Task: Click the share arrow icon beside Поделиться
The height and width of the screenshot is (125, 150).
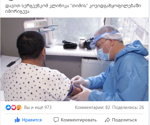Action: [x=107, y=120]
